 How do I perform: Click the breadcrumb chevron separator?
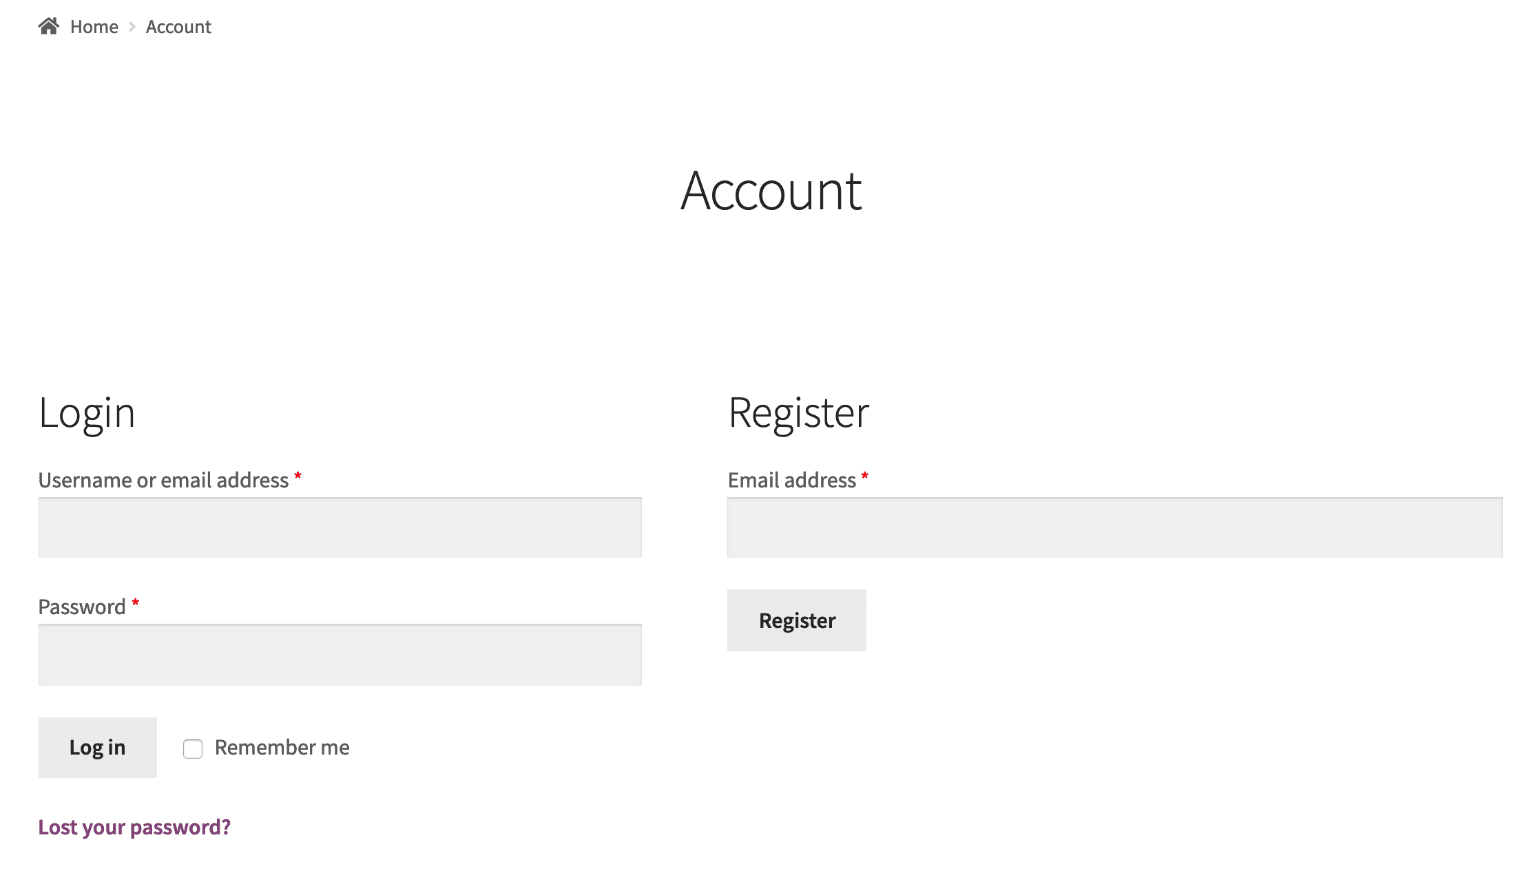[132, 27]
